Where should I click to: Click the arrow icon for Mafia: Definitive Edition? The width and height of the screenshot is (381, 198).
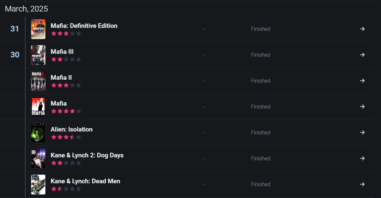tap(362, 29)
